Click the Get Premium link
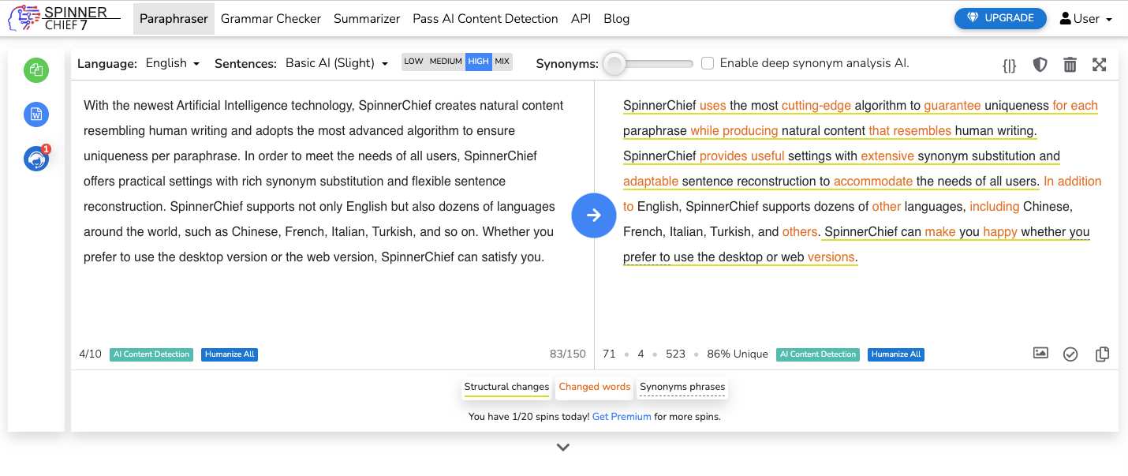This screenshot has width=1128, height=476. [622, 417]
